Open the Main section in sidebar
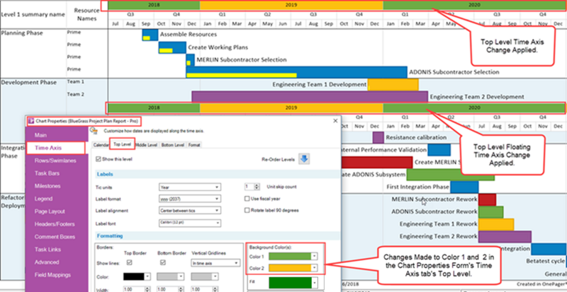The height and width of the screenshot is (292, 567). 40,135
